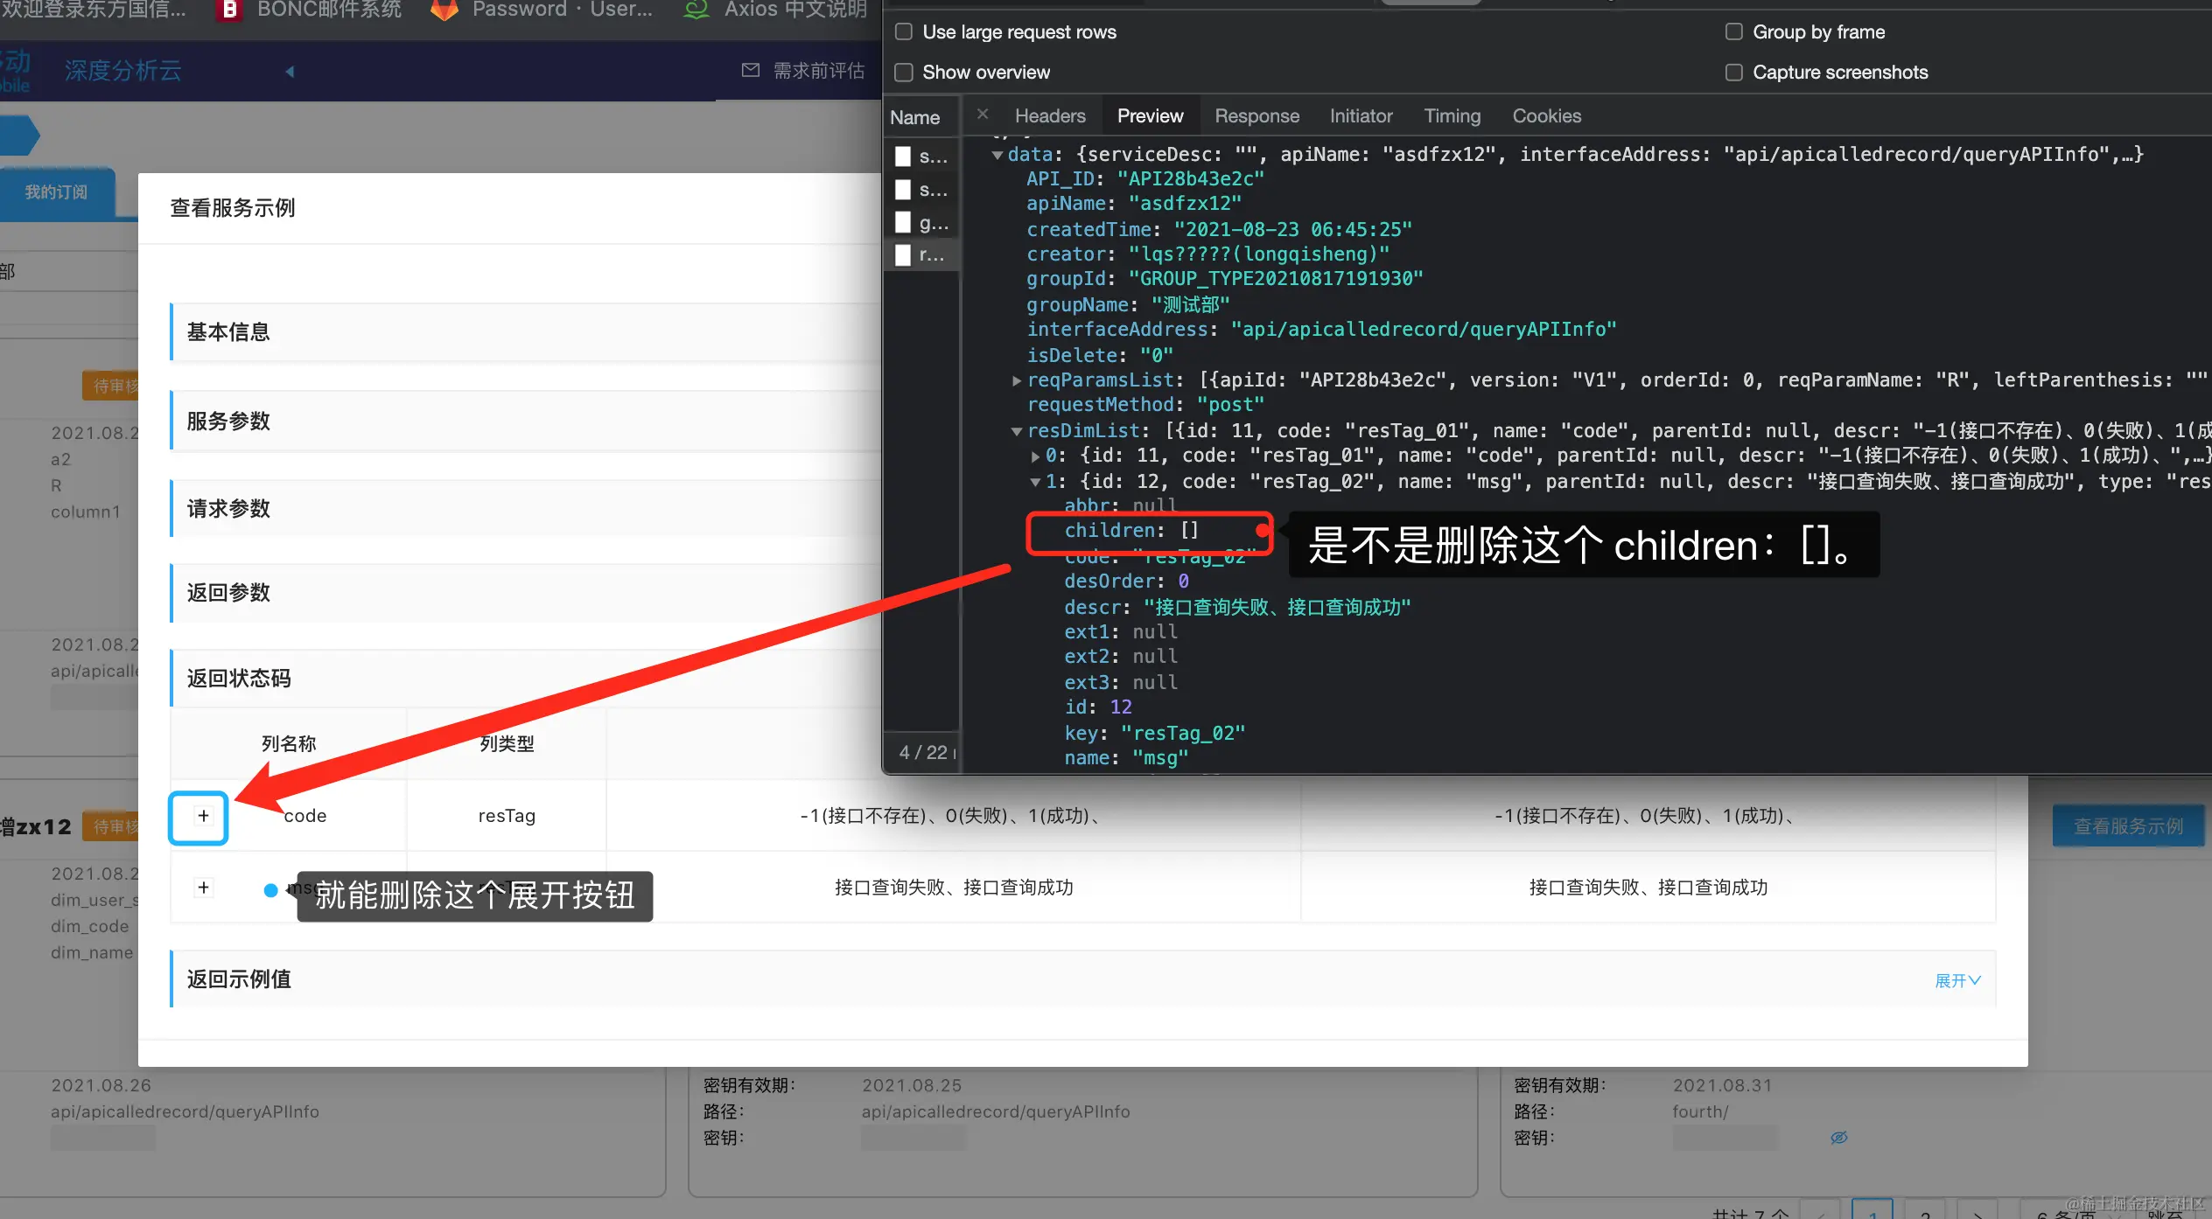The width and height of the screenshot is (2212, 1219).
Task: Select the Preview tab
Action: [x=1150, y=116]
